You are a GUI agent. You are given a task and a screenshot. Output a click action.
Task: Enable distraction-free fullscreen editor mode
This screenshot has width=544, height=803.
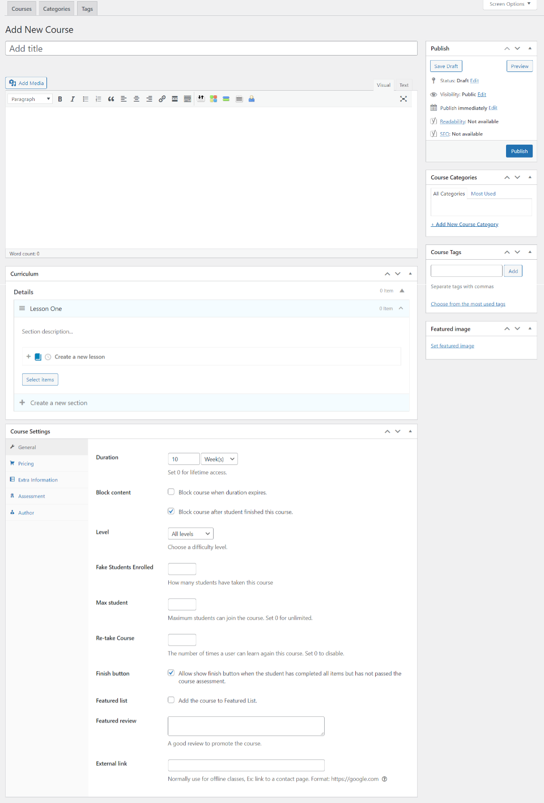403,99
